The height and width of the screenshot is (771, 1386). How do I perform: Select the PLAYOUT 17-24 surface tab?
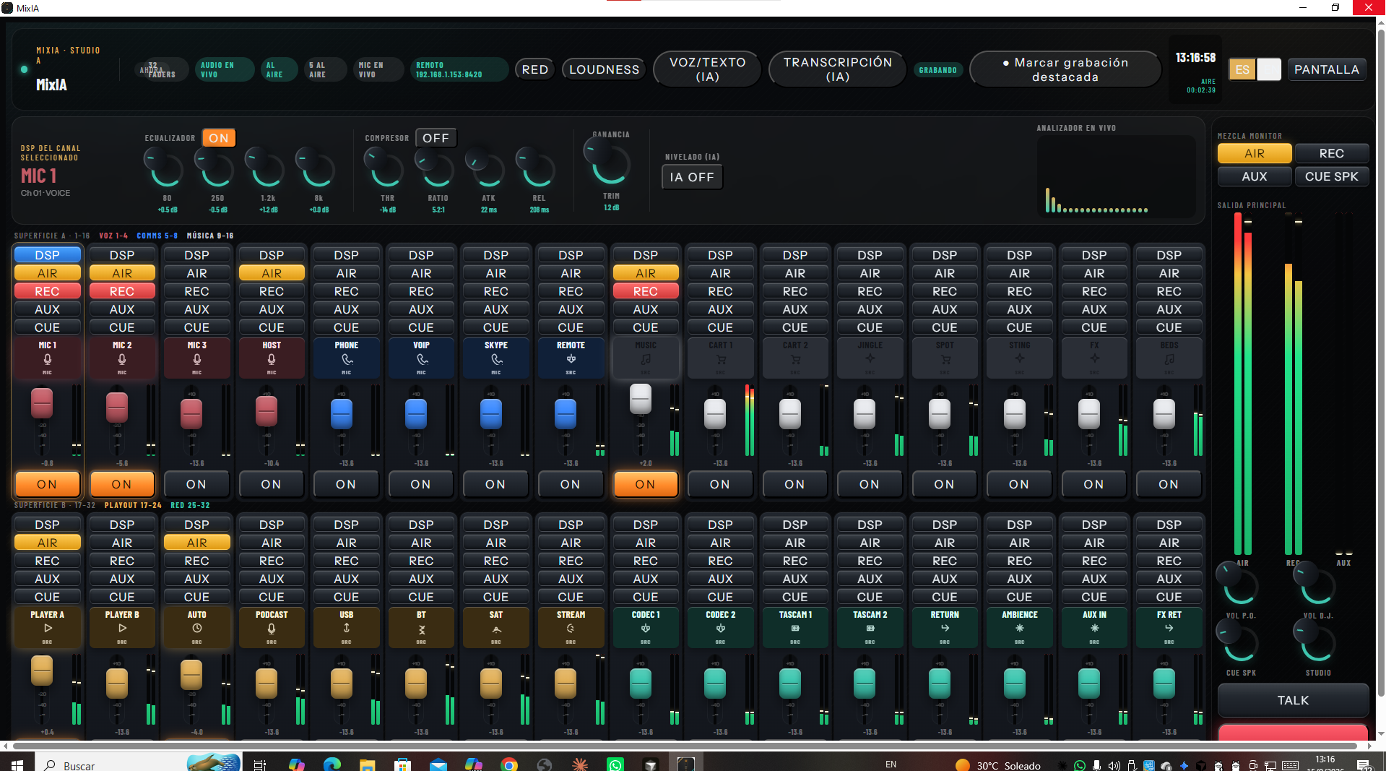133,505
